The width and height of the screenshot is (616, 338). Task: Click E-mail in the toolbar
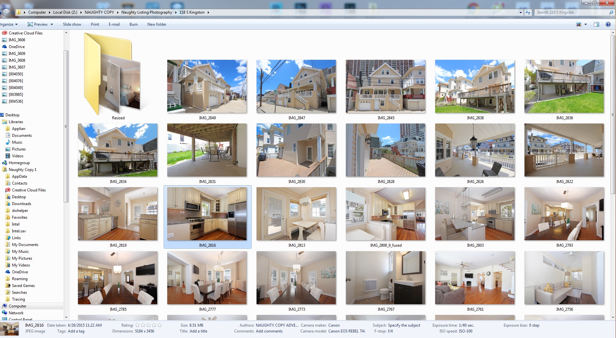(114, 24)
